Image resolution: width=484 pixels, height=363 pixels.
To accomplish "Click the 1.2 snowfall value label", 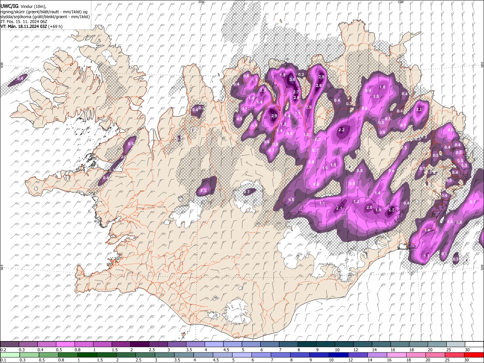I will click(356, 202).
